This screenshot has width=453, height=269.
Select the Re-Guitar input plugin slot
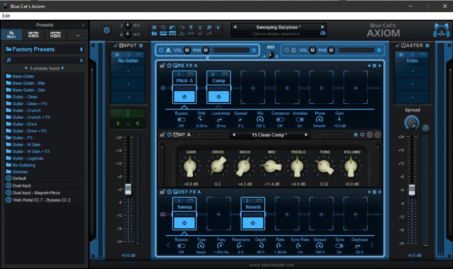(x=128, y=57)
